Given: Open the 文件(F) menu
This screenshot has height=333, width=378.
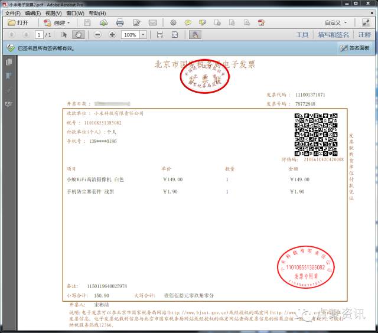Looking at the screenshot, I should pyautogui.click(x=12, y=13).
